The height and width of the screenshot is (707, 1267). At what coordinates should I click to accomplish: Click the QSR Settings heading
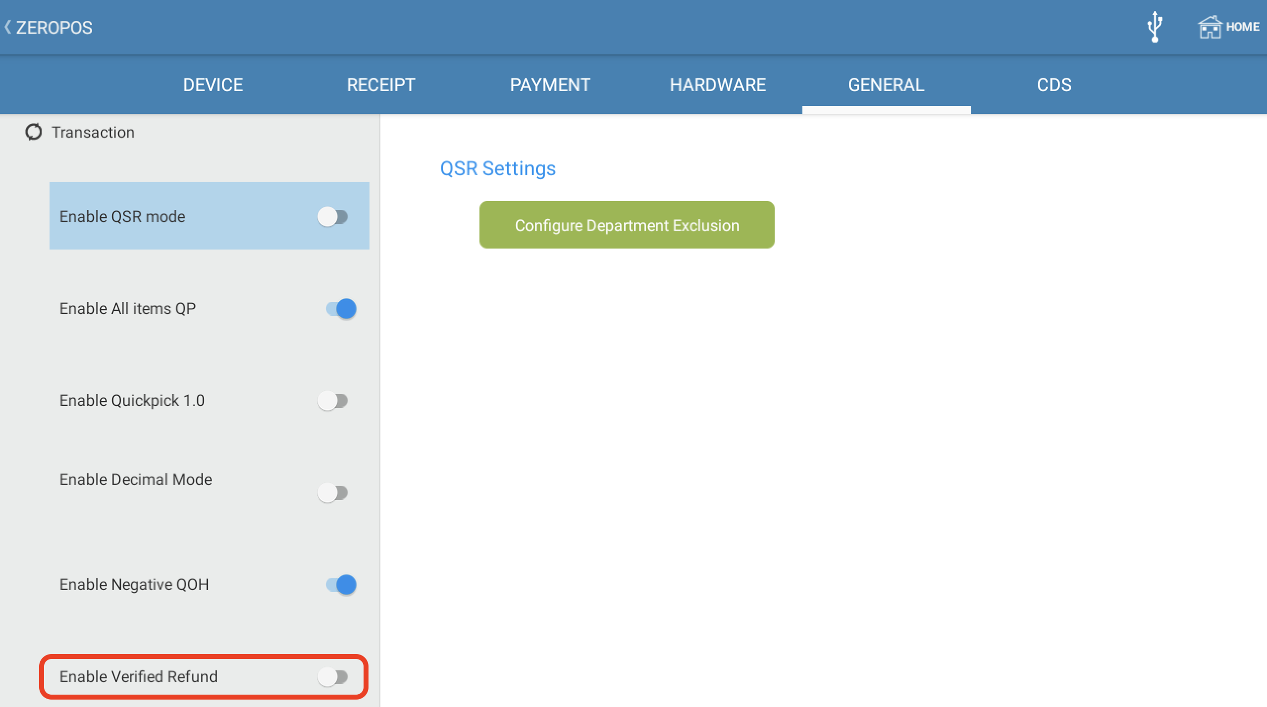tap(498, 168)
